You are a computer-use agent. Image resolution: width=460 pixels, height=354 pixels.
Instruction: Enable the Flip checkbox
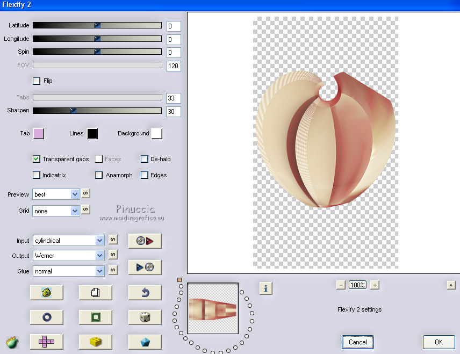[x=37, y=81]
